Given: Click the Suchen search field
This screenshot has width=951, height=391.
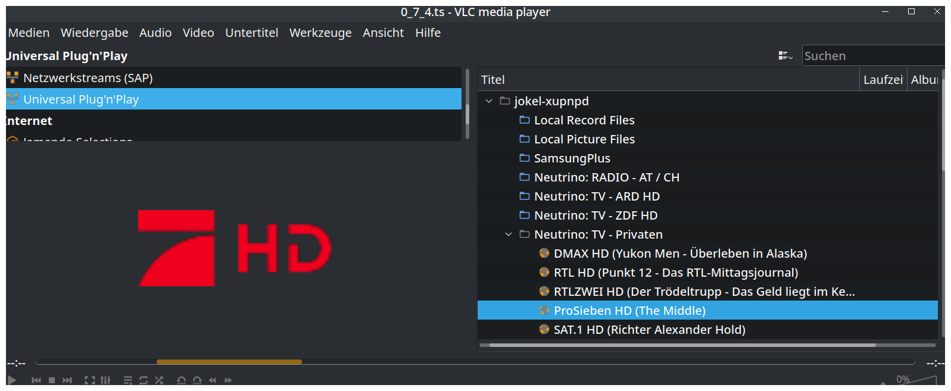Looking at the screenshot, I should [x=872, y=56].
